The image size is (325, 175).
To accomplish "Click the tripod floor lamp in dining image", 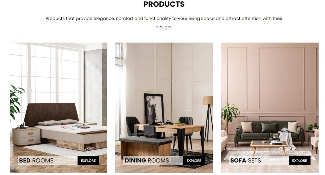I will point(208,118).
